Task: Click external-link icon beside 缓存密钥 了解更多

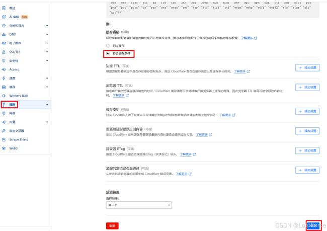Action: coord(234,115)
